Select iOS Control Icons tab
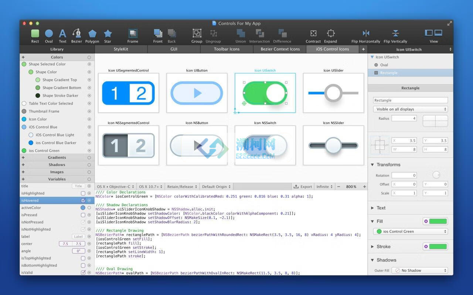The width and height of the screenshot is (473, 295). (x=332, y=49)
